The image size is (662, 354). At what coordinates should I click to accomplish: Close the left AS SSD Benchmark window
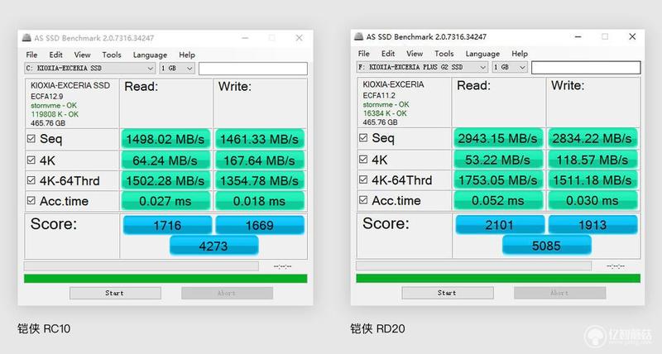299,37
